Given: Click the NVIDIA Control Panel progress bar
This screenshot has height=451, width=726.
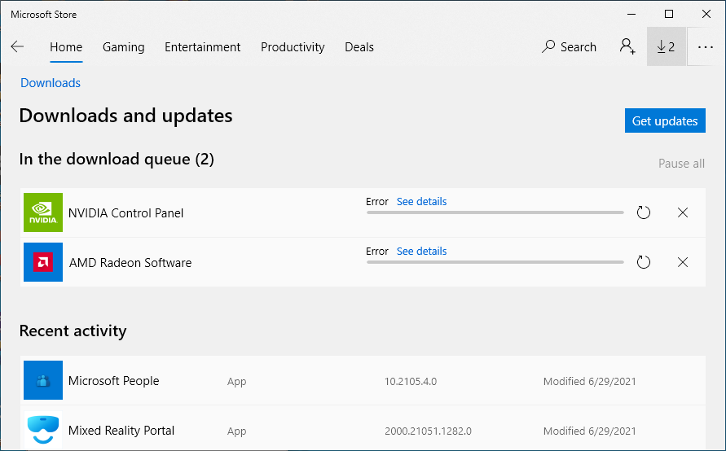Looking at the screenshot, I should coord(495,212).
